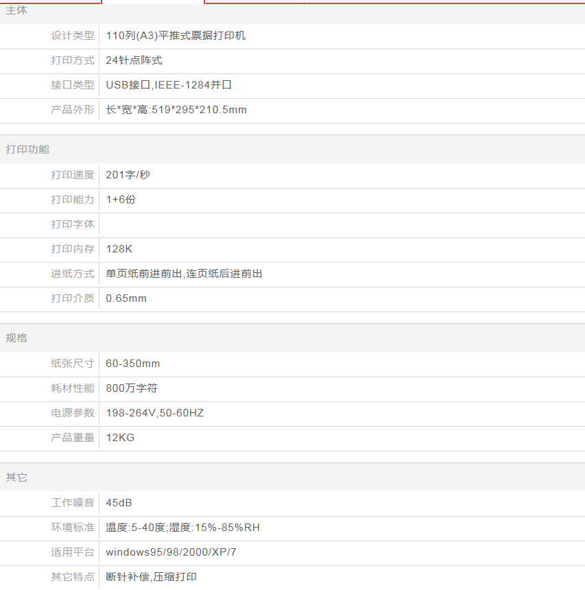Select the 60-350mm paper size value

coord(133,364)
